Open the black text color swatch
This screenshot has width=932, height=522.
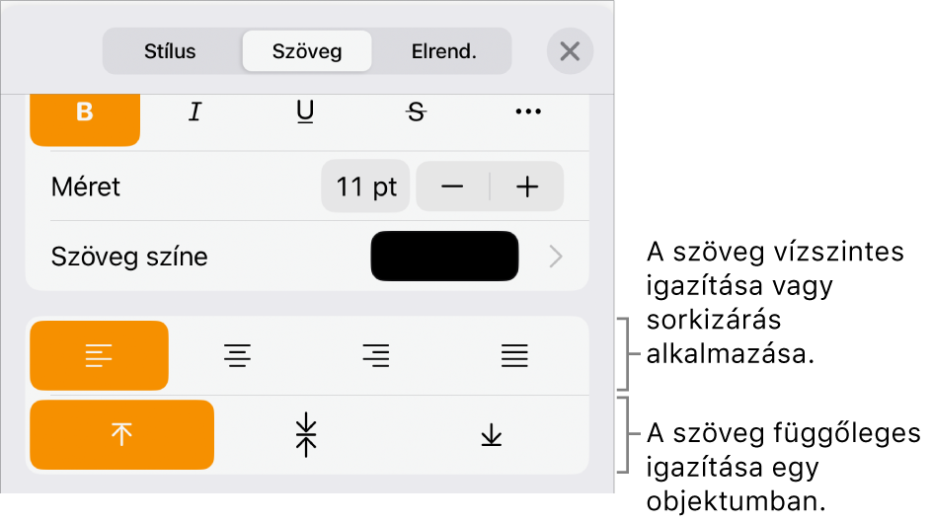click(x=444, y=258)
